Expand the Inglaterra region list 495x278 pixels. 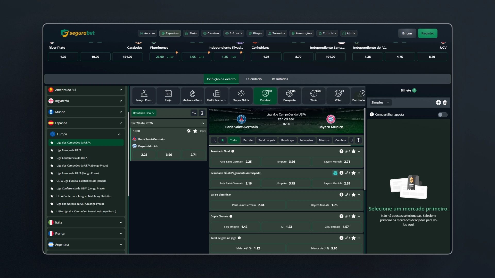pos(86,101)
